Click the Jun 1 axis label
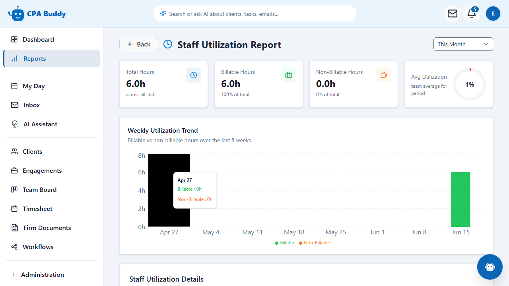The image size is (509, 286). coord(377,232)
